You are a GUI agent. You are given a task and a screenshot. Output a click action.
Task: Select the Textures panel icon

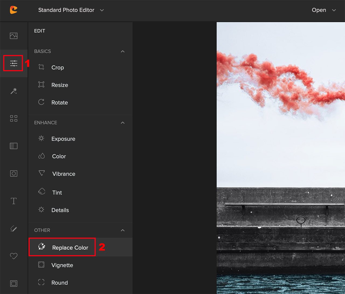coord(13,146)
